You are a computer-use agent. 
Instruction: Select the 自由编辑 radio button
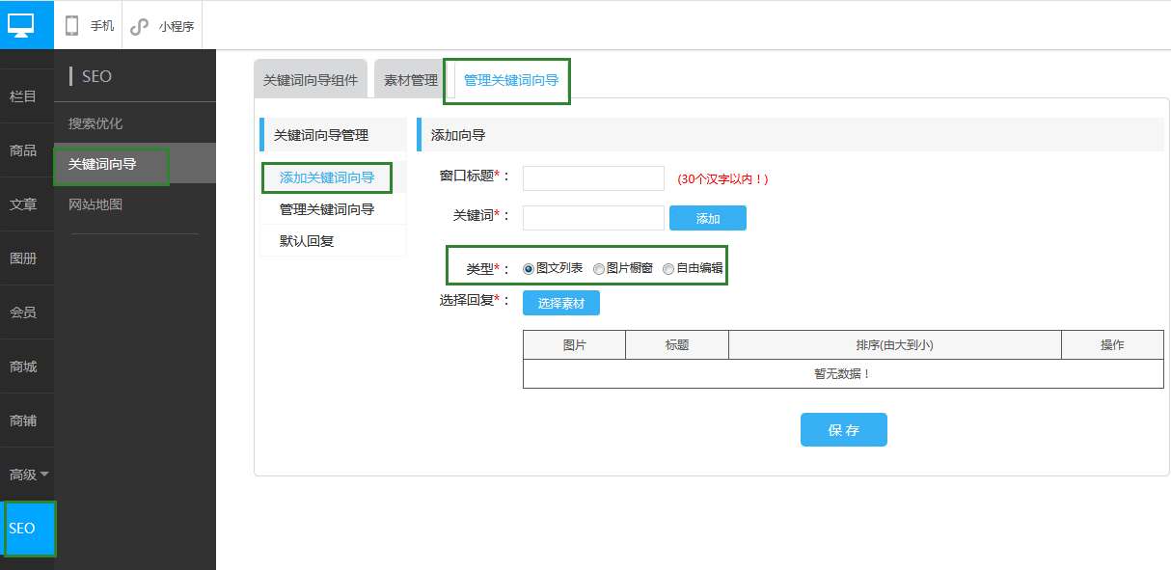click(x=668, y=268)
